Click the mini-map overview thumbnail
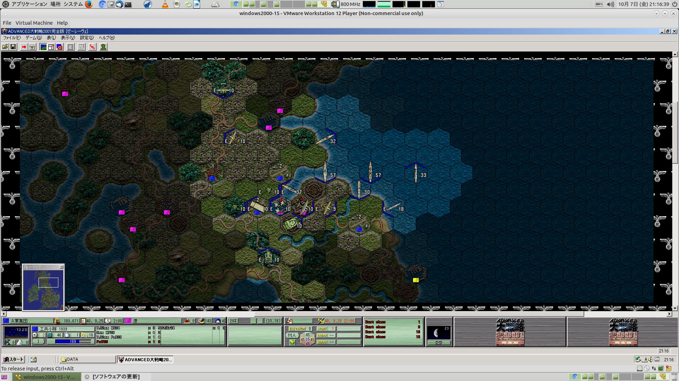The width and height of the screenshot is (679, 381). (x=43, y=290)
